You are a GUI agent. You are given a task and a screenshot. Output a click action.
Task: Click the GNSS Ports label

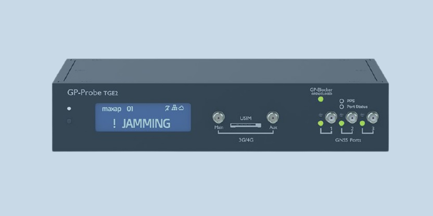point(348,140)
